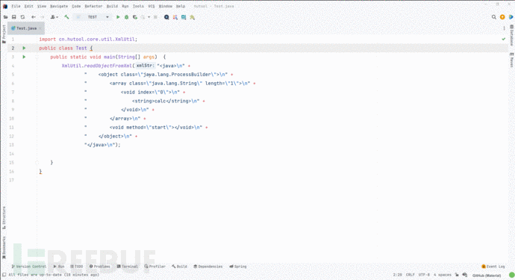The width and height of the screenshot is (515, 280).
Task: Open the editor tabs options kebab menu
Action: click(x=504, y=28)
